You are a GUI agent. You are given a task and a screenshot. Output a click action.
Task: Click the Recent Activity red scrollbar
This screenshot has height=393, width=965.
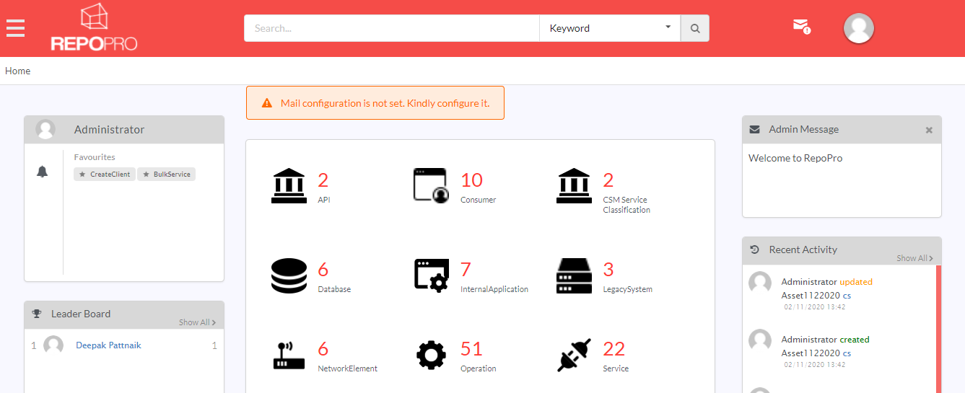938,329
